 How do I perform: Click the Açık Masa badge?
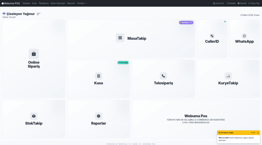[186, 22]
